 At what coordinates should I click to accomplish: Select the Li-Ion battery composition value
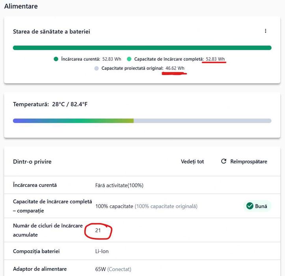(x=102, y=251)
